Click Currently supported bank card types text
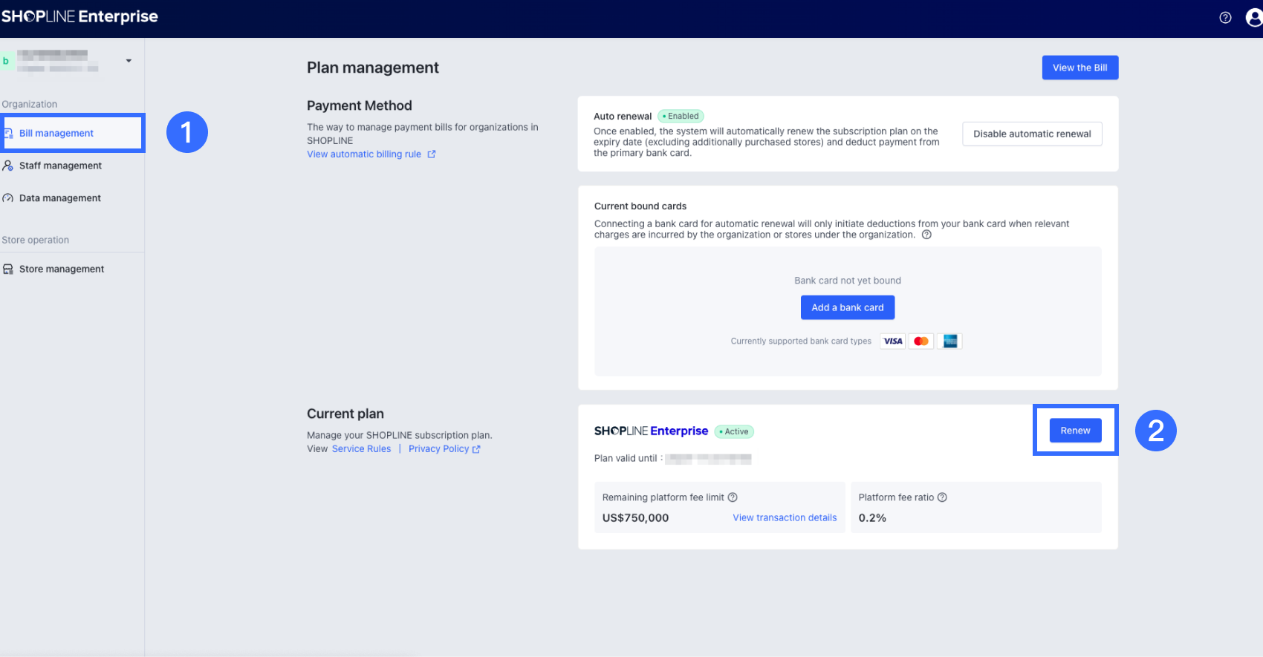The height and width of the screenshot is (657, 1263). coord(801,341)
